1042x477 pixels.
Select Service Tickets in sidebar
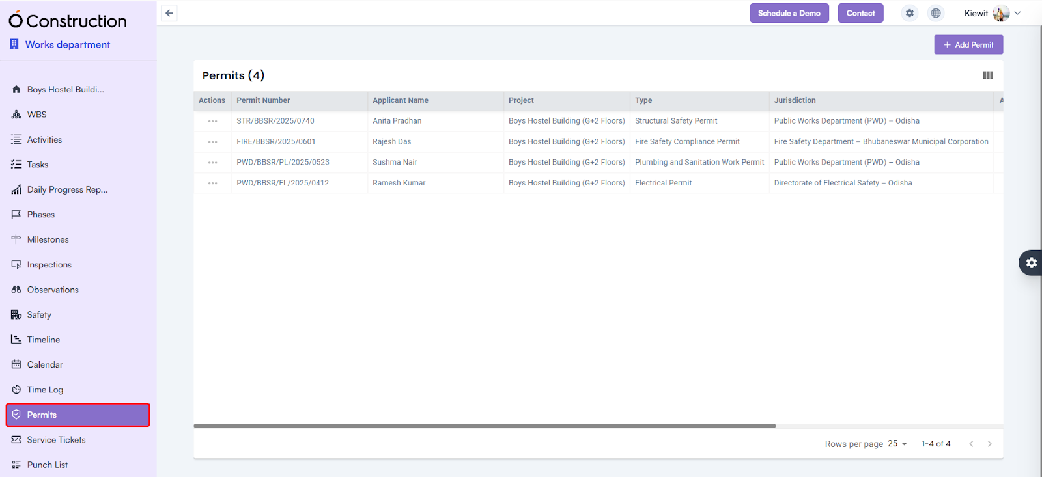pyautogui.click(x=56, y=440)
